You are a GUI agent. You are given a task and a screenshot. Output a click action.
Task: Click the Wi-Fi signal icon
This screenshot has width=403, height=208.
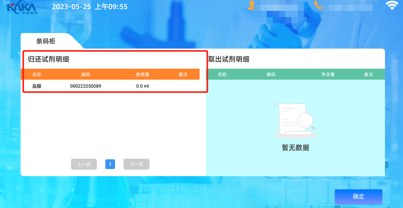pyautogui.click(x=392, y=5)
